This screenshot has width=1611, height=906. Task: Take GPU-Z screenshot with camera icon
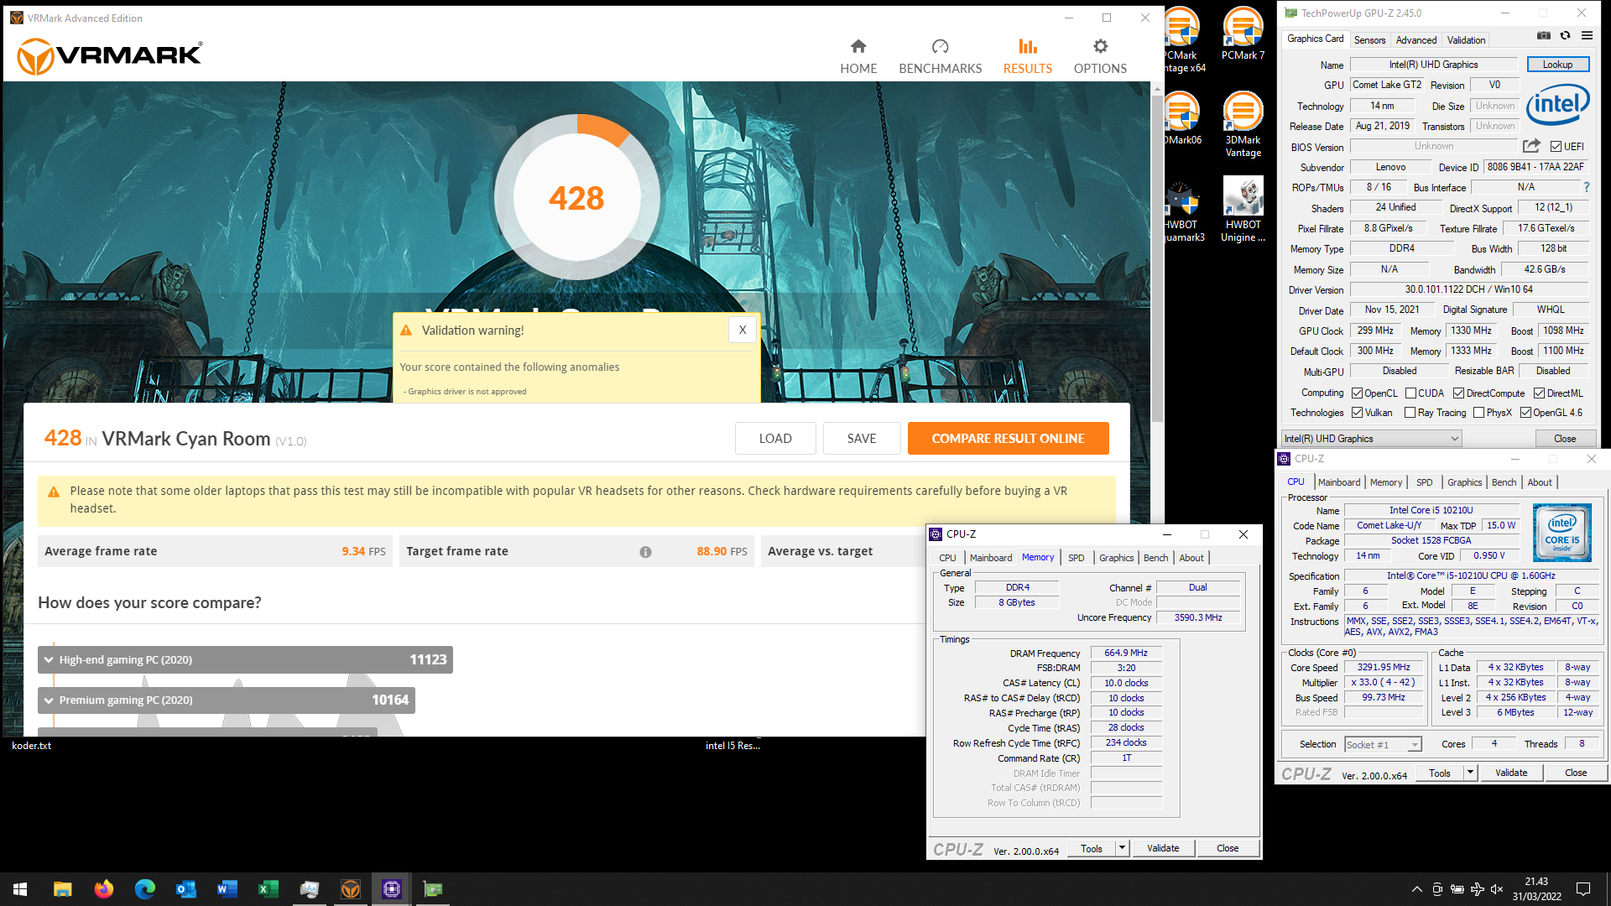click(1543, 35)
